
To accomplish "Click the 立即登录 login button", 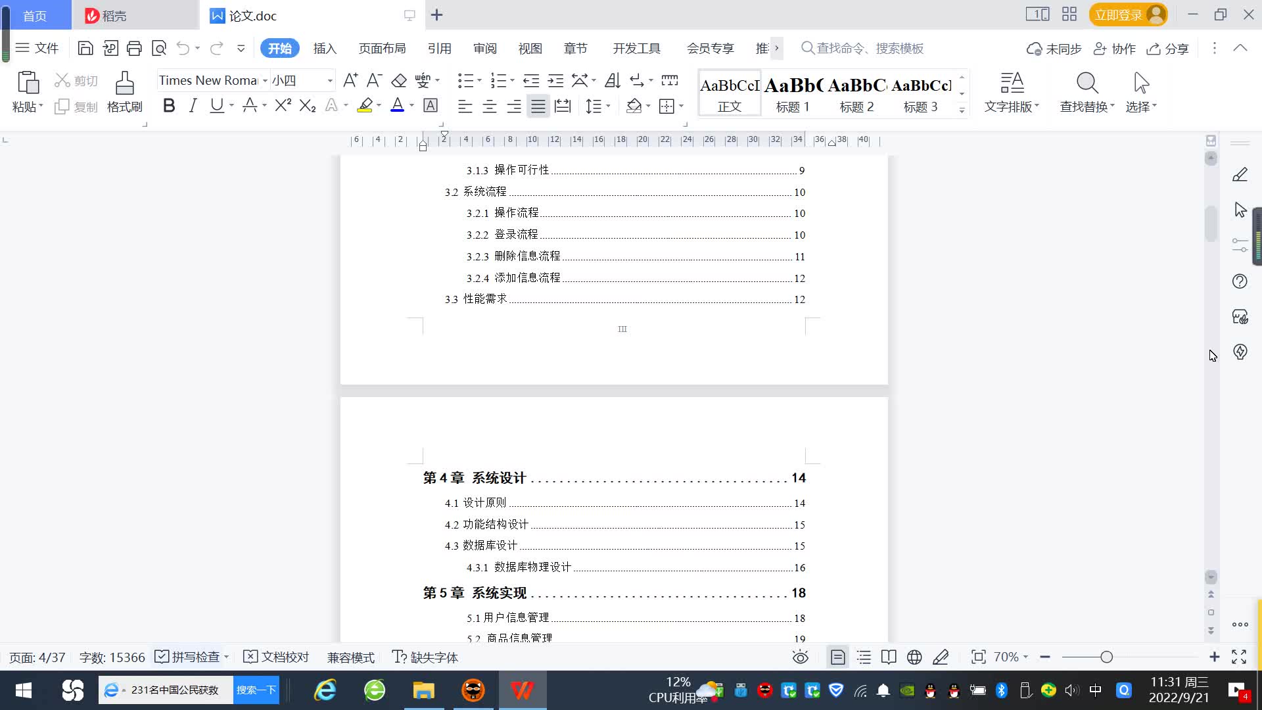I will point(1118,14).
